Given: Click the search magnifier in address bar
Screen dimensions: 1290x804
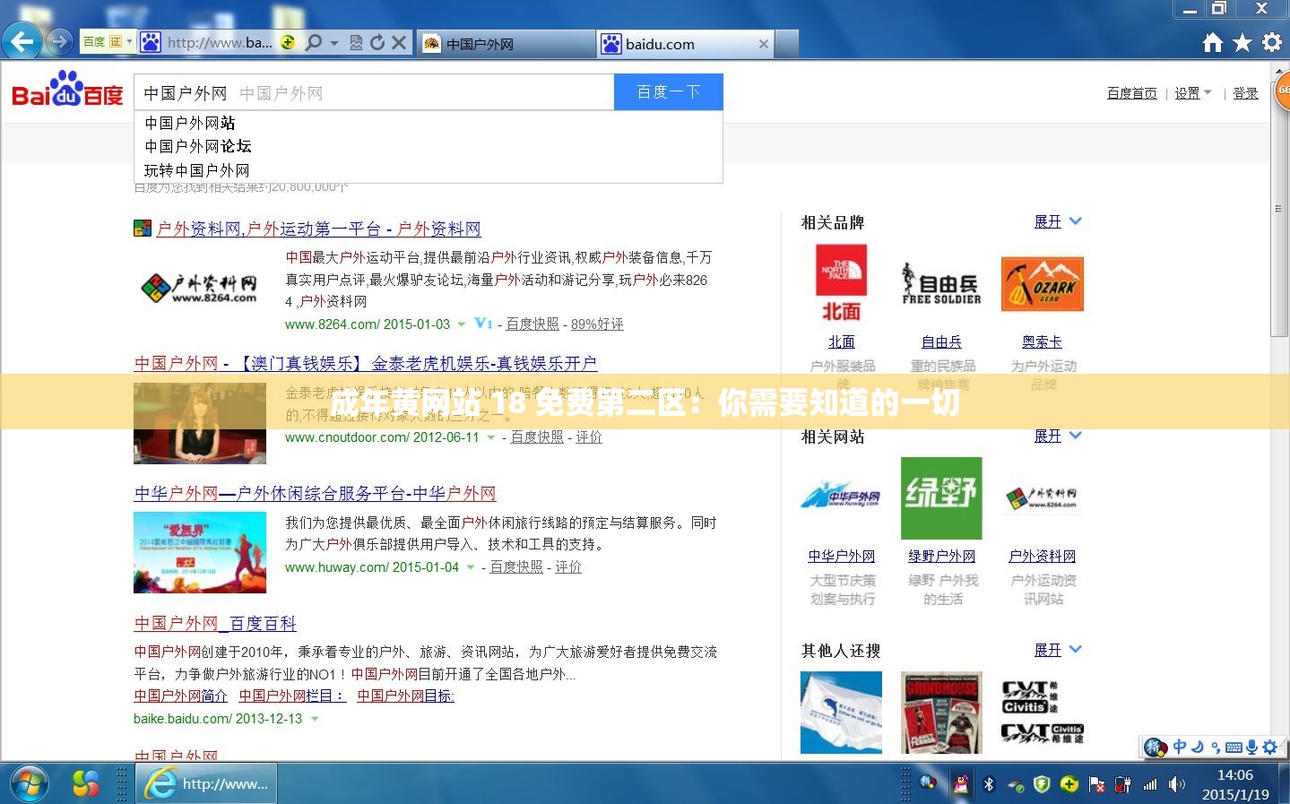Looking at the screenshot, I should pos(314,42).
